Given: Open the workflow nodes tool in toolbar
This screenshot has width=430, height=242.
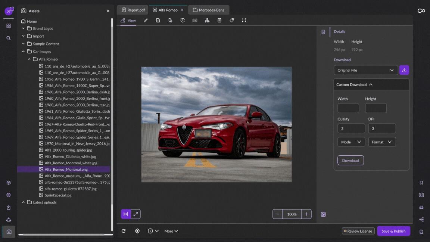Looking at the screenshot, I should [244, 20].
